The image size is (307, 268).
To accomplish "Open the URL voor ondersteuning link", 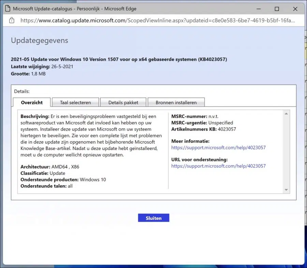I will pos(218,166).
